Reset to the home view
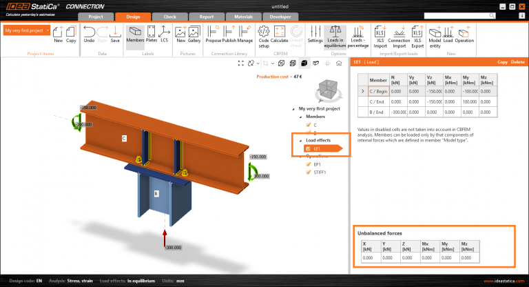The image size is (529, 287). pyautogui.click(x=339, y=63)
